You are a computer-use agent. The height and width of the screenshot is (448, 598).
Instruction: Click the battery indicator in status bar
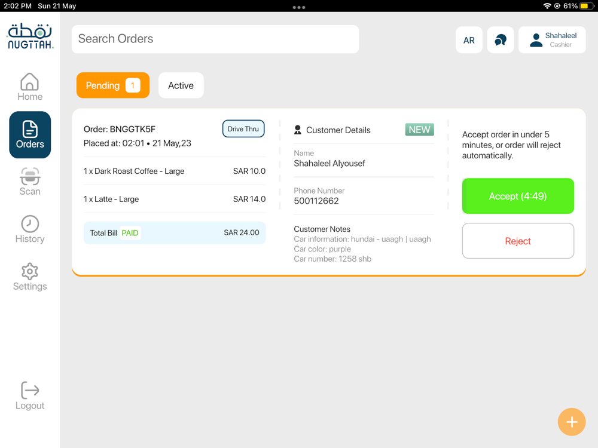[x=587, y=6]
